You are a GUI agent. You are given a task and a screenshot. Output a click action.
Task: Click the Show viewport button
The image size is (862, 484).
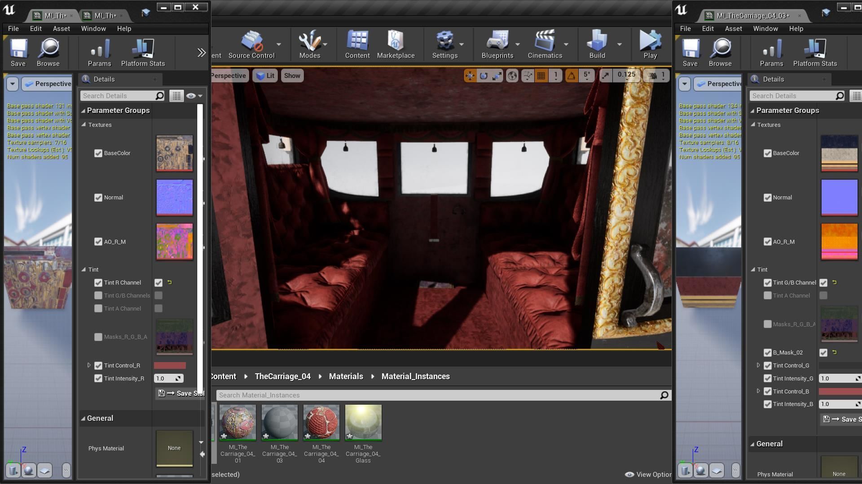[x=292, y=76]
